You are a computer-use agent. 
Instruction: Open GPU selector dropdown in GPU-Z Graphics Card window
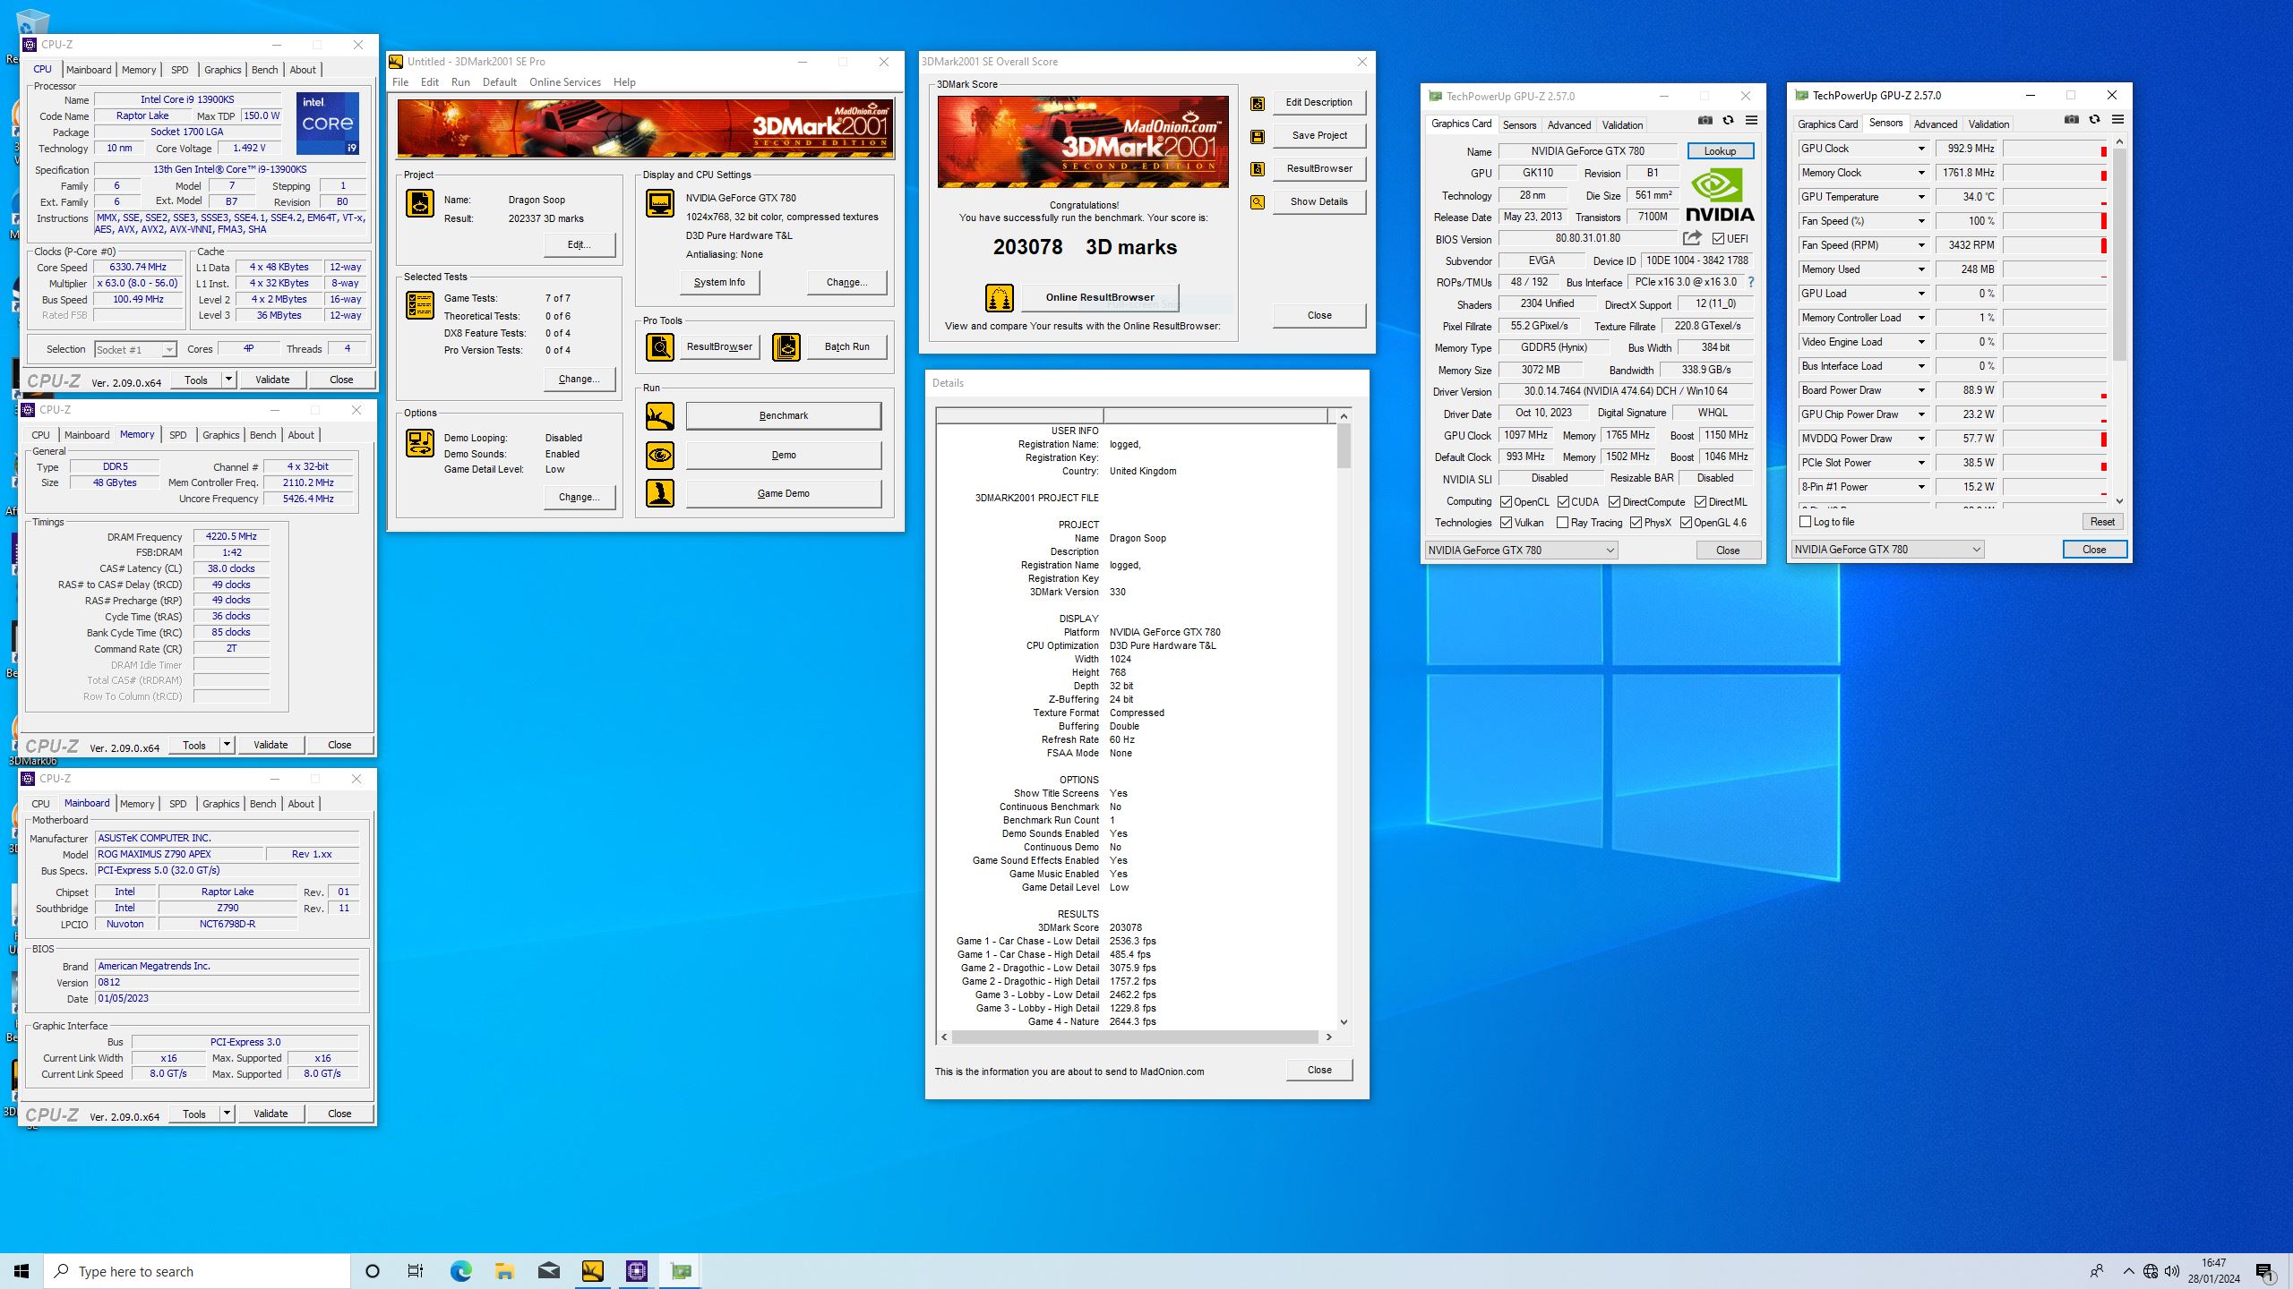[1522, 551]
